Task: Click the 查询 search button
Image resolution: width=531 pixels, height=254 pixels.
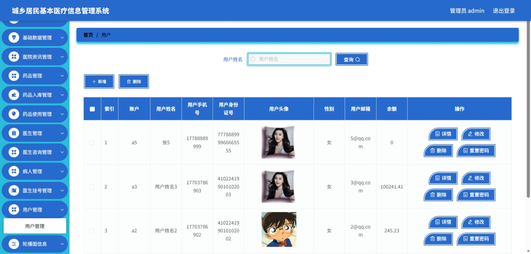Action: click(x=351, y=59)
